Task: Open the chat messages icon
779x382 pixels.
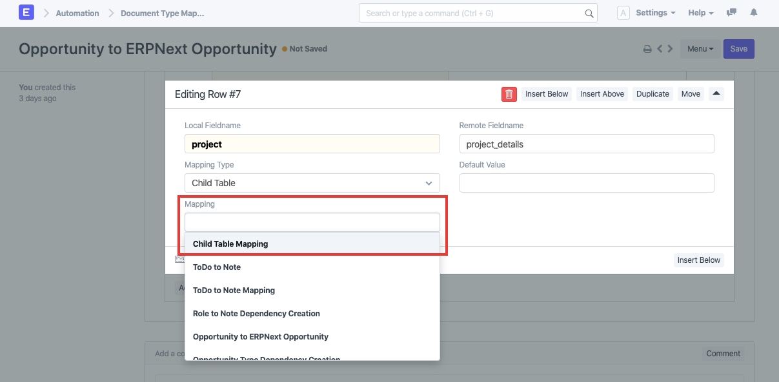Action: pos(731,13)
